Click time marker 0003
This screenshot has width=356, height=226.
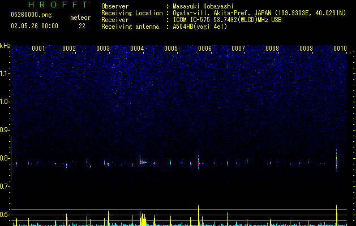[103, 48]
